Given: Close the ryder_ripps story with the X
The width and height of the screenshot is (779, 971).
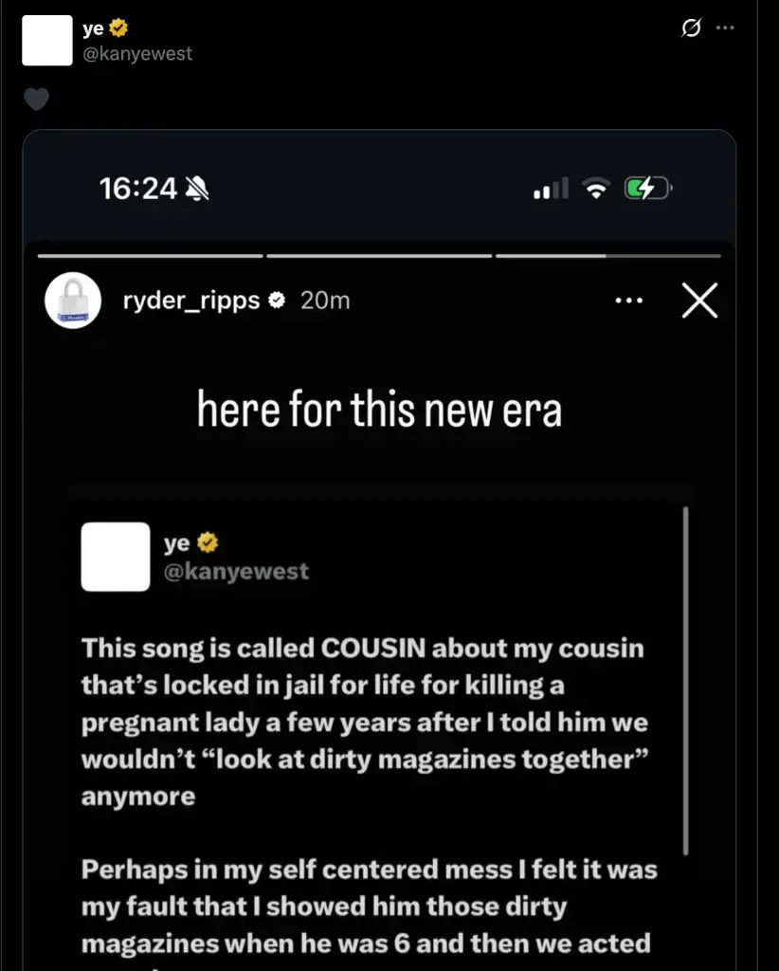Looking at the screenshot, I should [700, 302].
